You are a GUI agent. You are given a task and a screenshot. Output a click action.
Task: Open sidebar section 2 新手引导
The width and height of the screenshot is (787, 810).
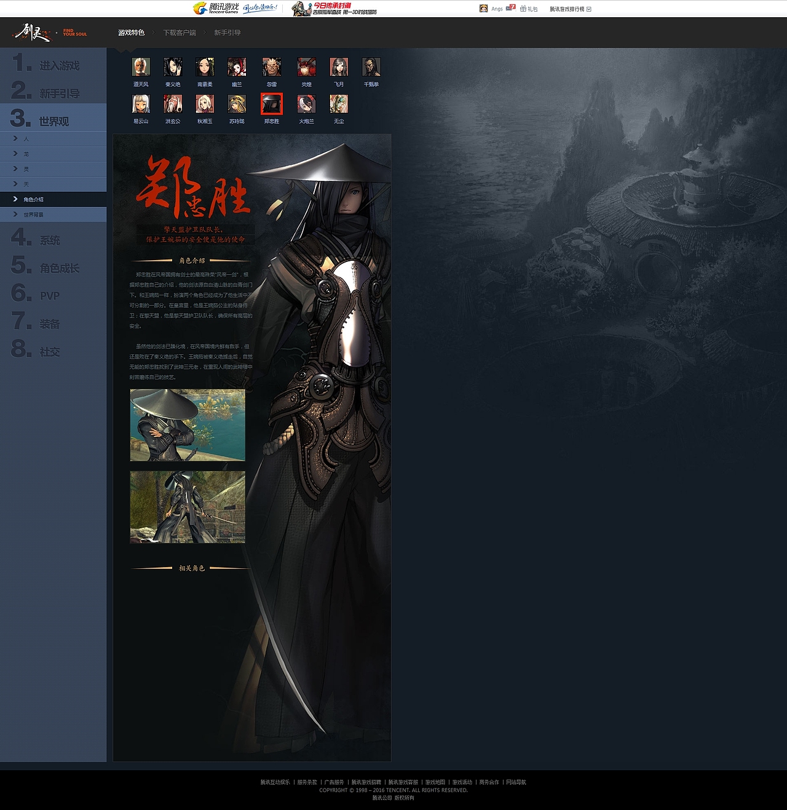tap(53, 91)
